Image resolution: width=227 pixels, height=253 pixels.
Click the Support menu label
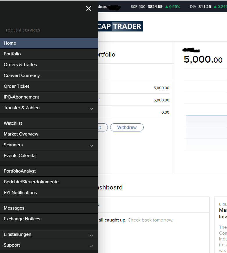[x=12, y=245]
